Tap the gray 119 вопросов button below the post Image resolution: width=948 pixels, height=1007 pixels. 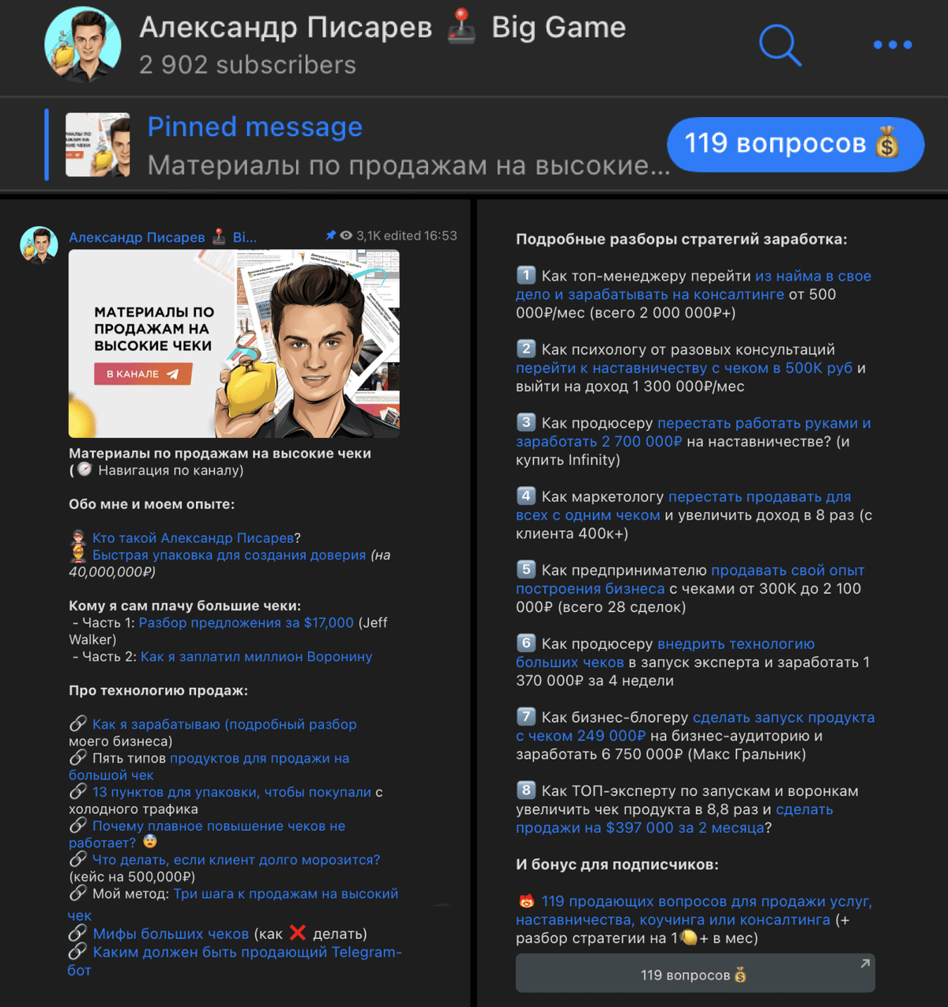[x=695, y=973]
